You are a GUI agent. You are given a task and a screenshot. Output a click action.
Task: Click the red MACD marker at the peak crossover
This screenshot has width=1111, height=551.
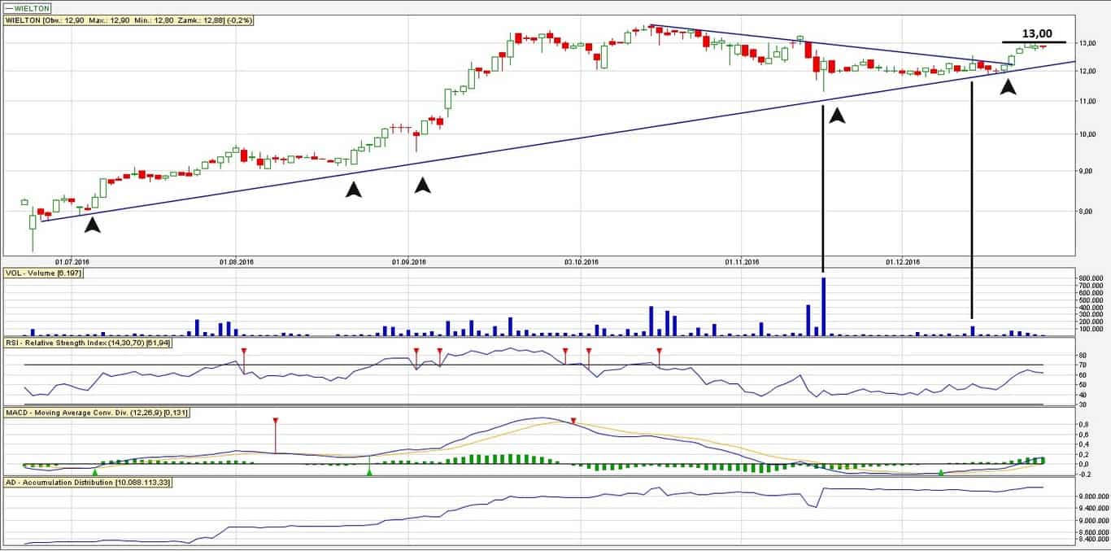coord(573,421)
